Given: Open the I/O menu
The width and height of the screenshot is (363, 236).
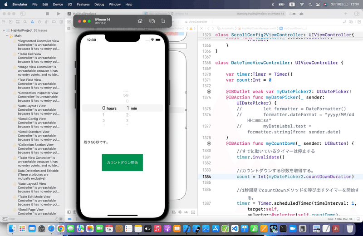Looking at the screenshot, I should 70,5.
